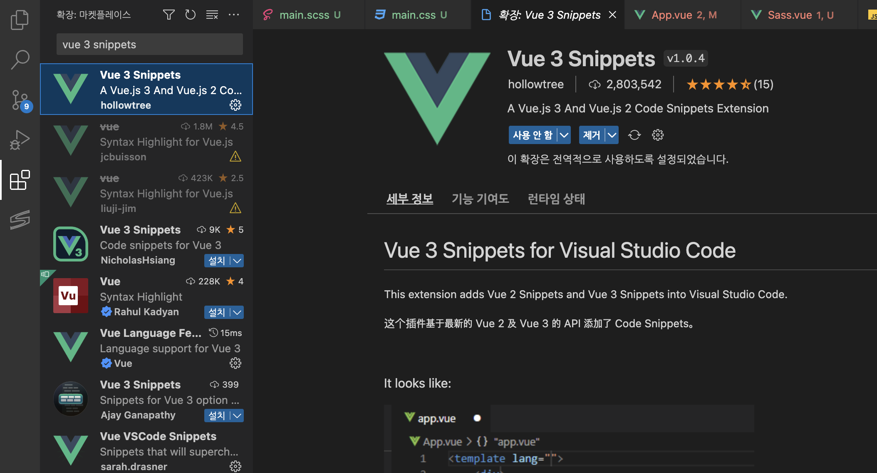This screenshot has height=473, width=877.
Task: Open the Run and Debug view
Action: tap(20, 140)
